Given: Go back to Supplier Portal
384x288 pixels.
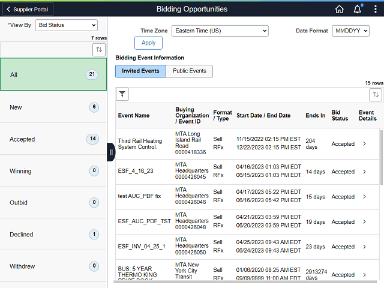Looking at the screenshot, I should point(28,10).
